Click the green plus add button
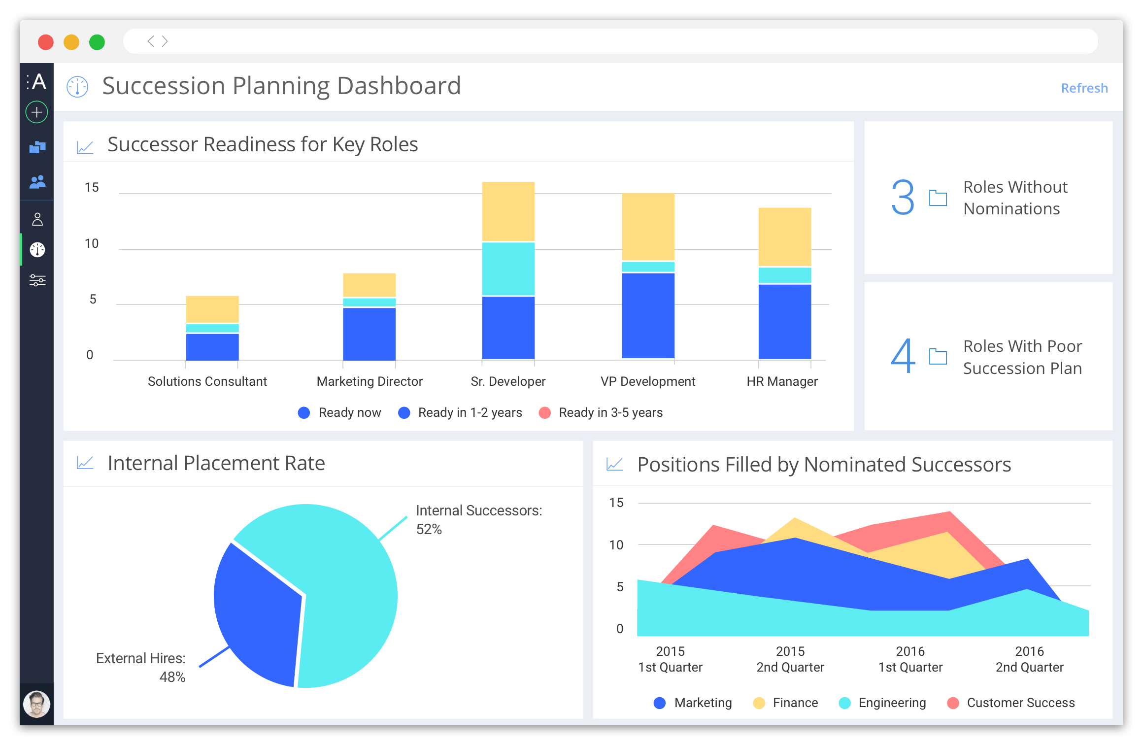The image size is (1143, 745). [36, 112]
